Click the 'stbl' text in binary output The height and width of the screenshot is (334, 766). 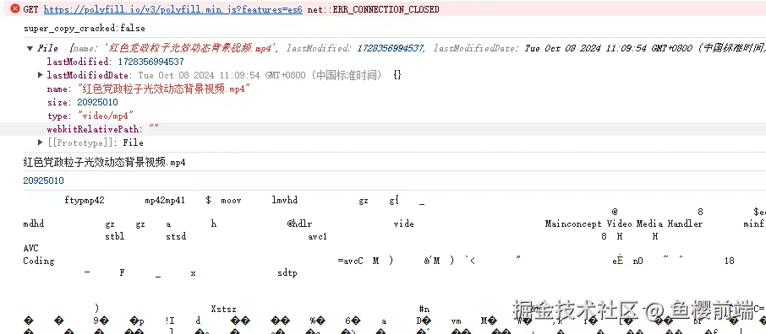(x=115, y=236)
